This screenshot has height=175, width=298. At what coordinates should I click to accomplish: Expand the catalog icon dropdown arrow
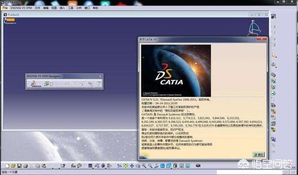pos(106,168)
